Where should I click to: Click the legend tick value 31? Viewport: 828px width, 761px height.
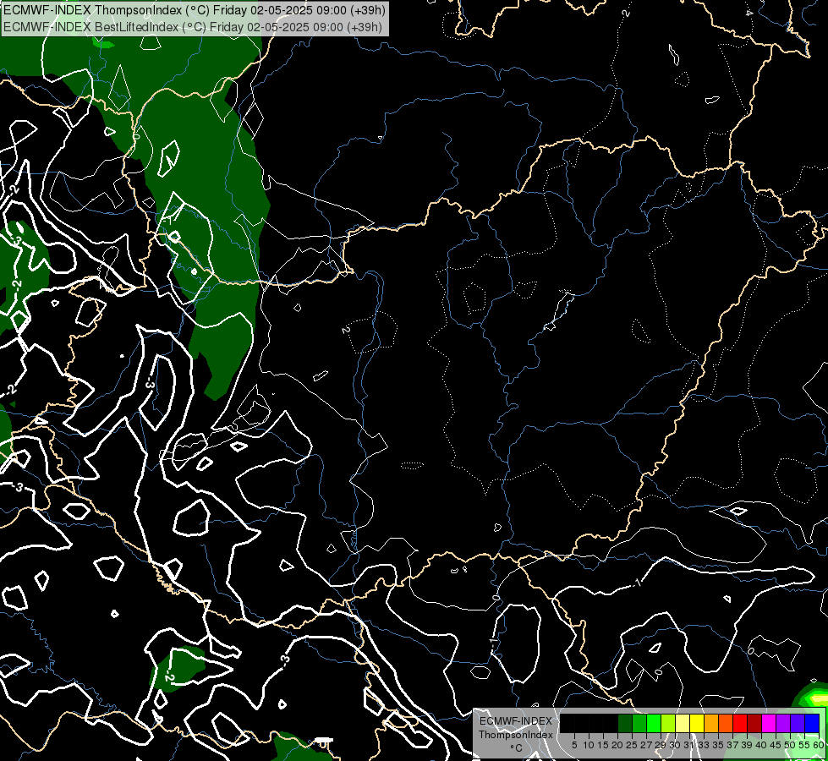click(x=689, y=745)
